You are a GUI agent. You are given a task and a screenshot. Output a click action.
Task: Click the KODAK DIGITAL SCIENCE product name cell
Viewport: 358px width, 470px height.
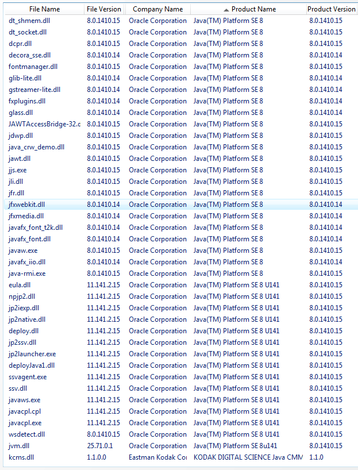(248, 457)
